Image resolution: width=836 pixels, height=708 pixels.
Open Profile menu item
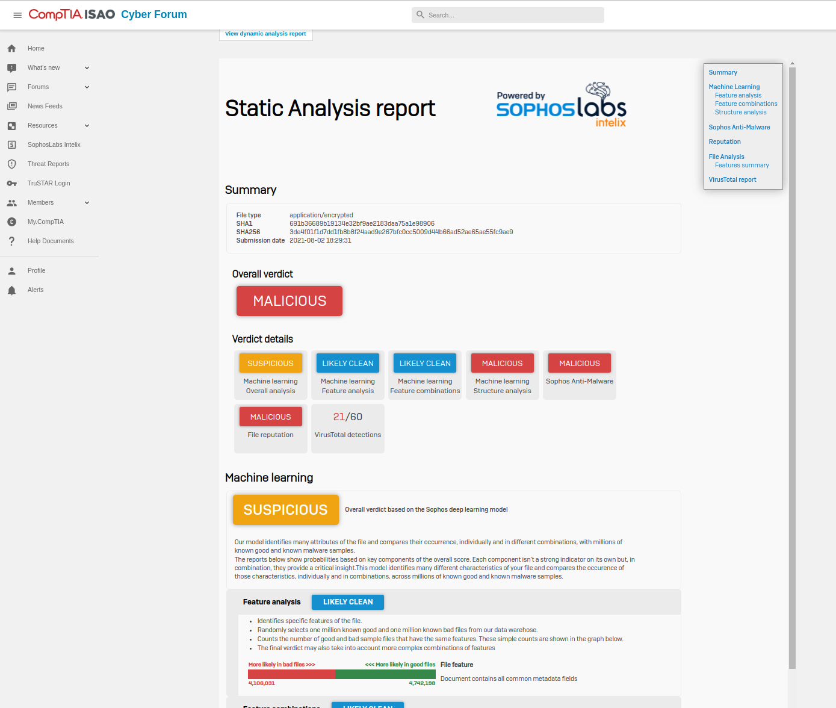coord(37,270)
